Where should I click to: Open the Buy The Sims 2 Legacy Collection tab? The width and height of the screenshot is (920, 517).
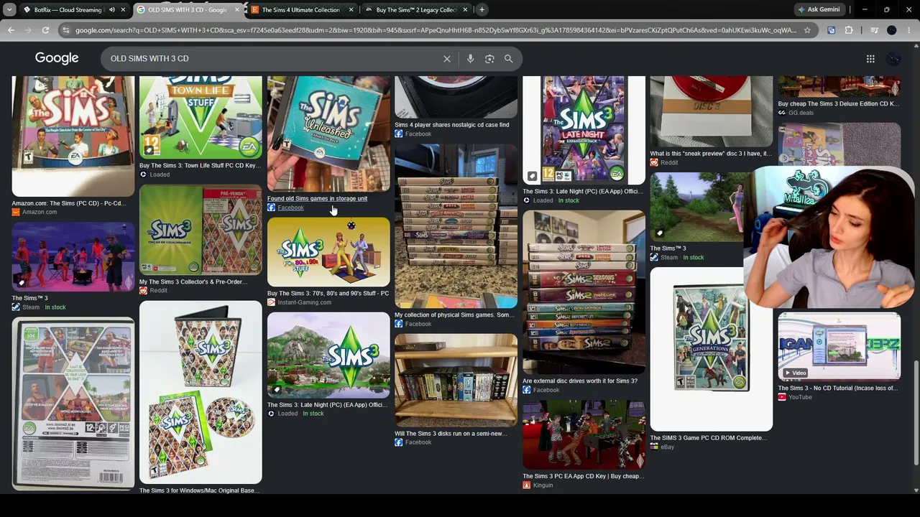pyautogui.click(x=416, y=10)
